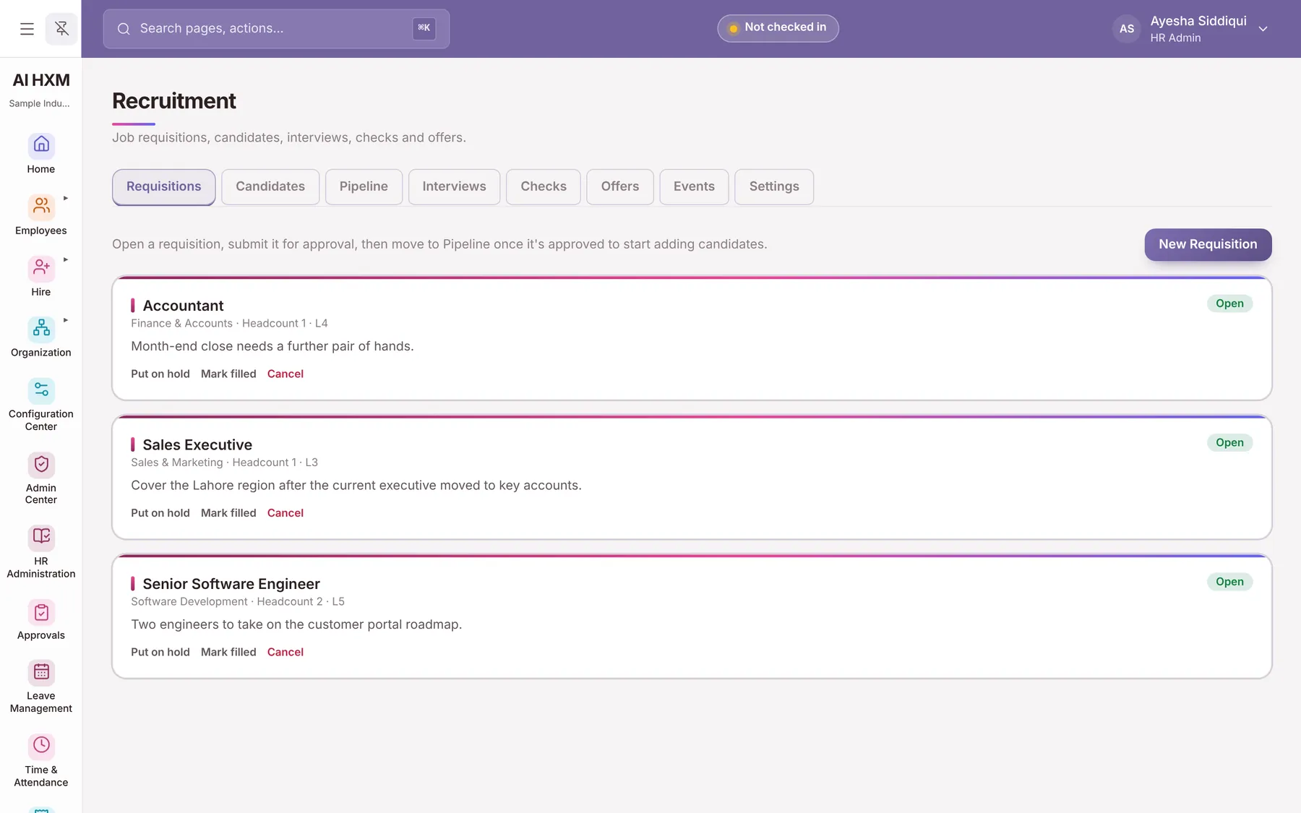This screenshot has width=1301, height=813.
Task: Open the Hire sidebar icon
Action: click(x=41, y=268)
